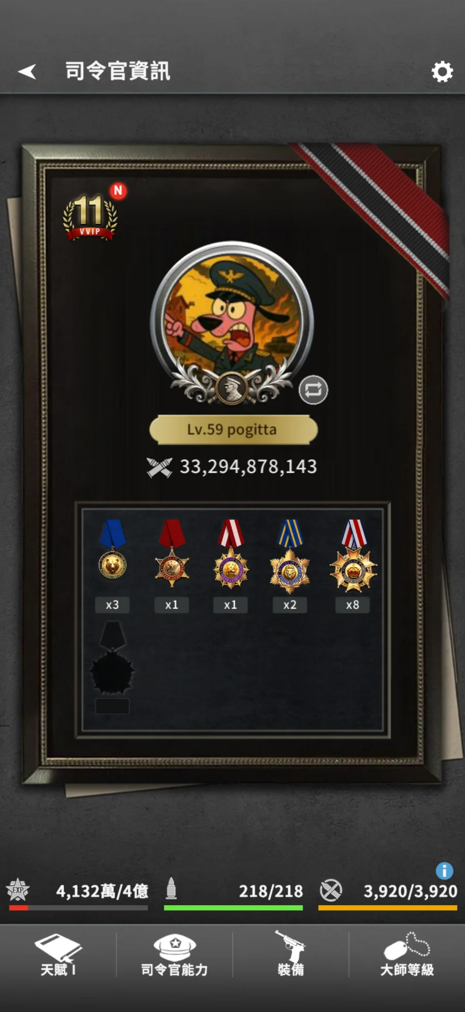Image resolution: width=465 pixels, height=1012 pixels.
Task: Open the 司令官能力 commander ability tab
Action: [x=175, y=956]
